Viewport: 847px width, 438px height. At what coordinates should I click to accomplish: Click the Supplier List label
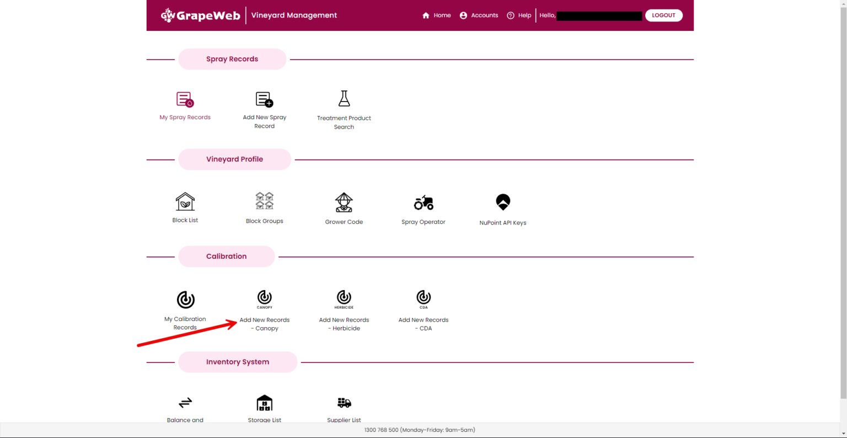pos(344,420)
